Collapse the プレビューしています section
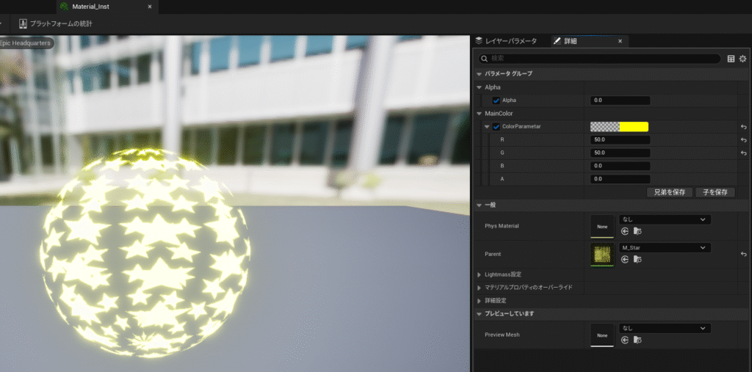The height and width of the screenshot is (372, 752). [x=479, y=314]
